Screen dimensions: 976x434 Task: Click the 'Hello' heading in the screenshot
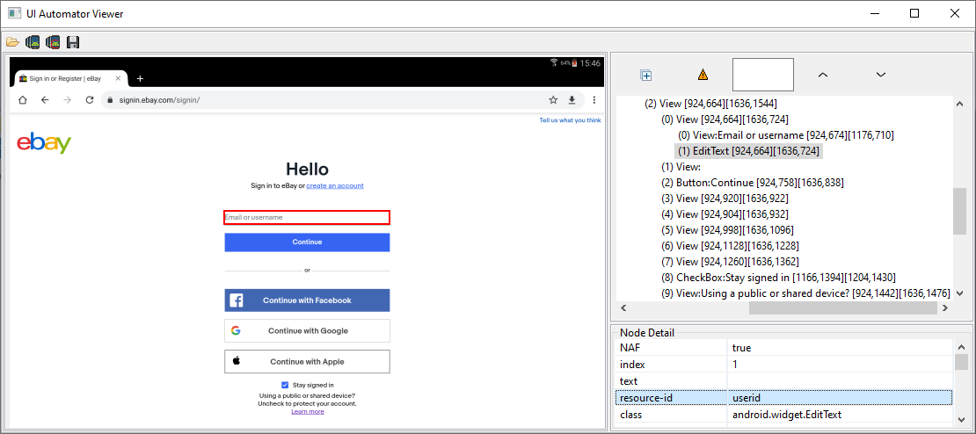tap(307, 169)
